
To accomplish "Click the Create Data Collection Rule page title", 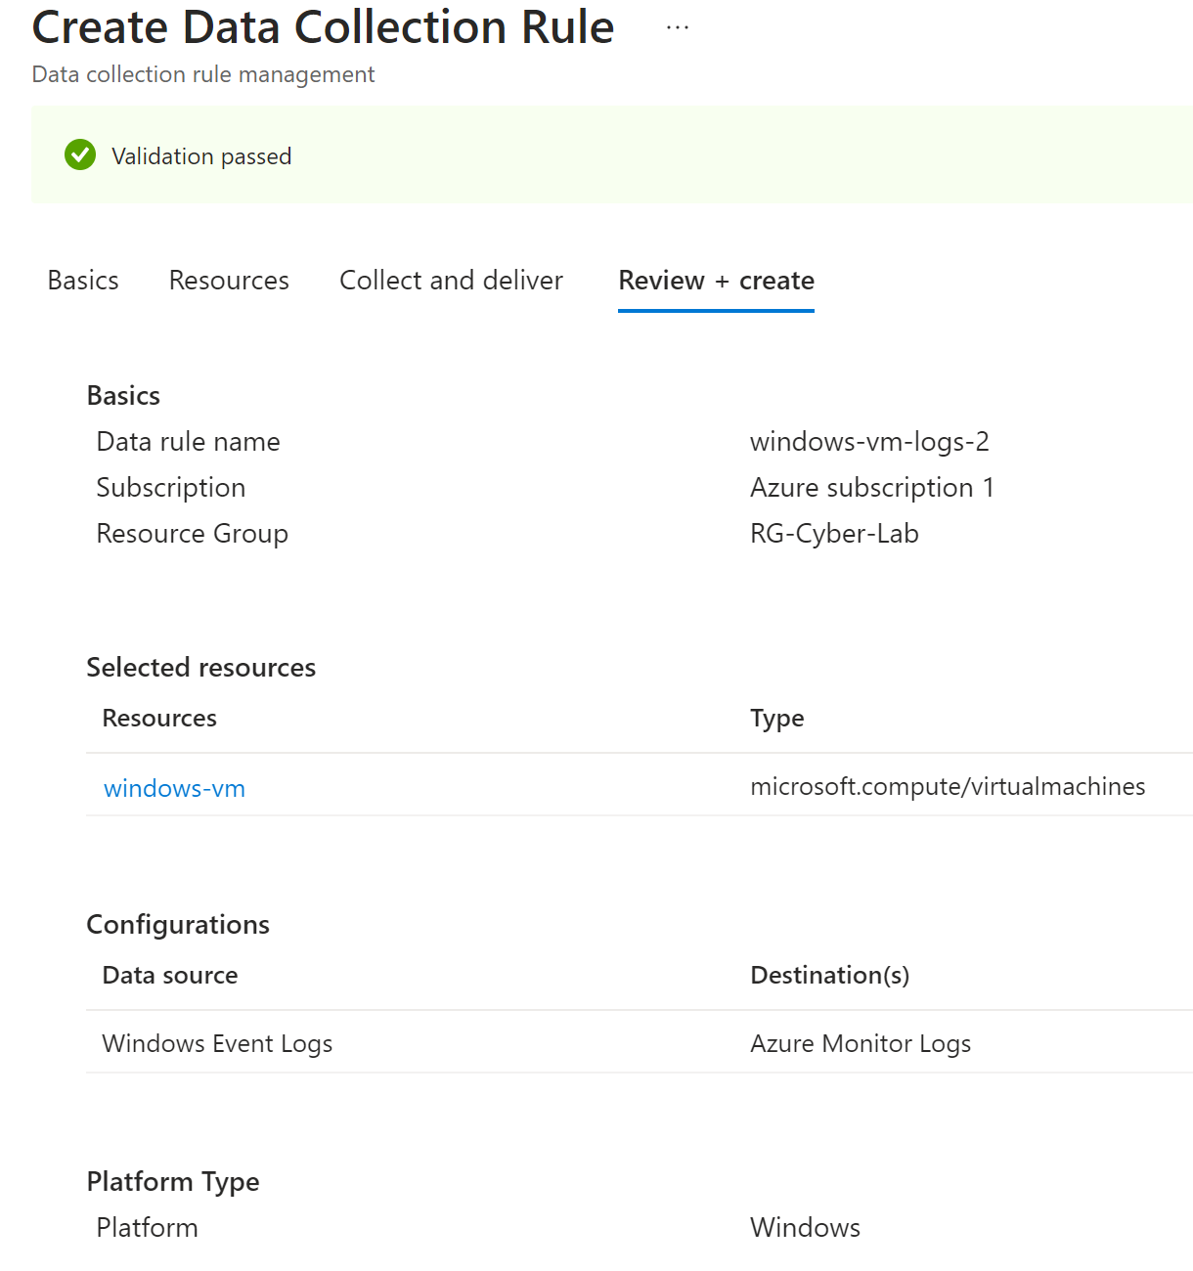I will [x=322, y=26].
